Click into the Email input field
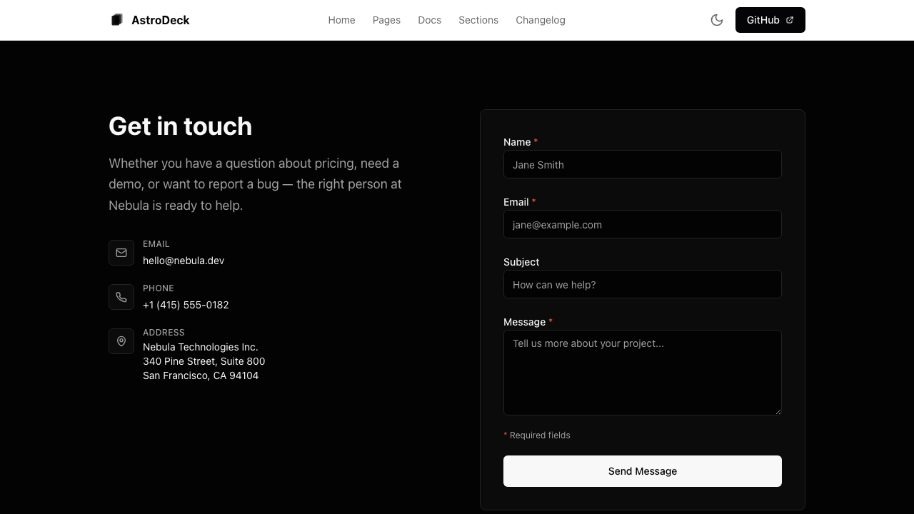914x514 pixels. point(642,224)
